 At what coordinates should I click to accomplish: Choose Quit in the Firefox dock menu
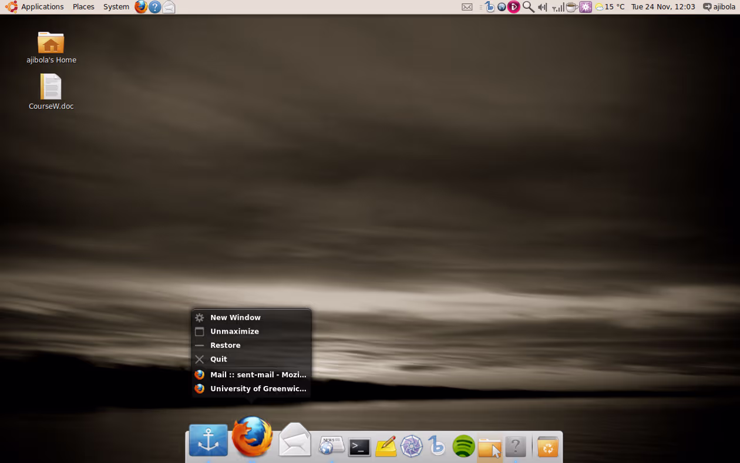pyautogui.click(x=251, y=359)
